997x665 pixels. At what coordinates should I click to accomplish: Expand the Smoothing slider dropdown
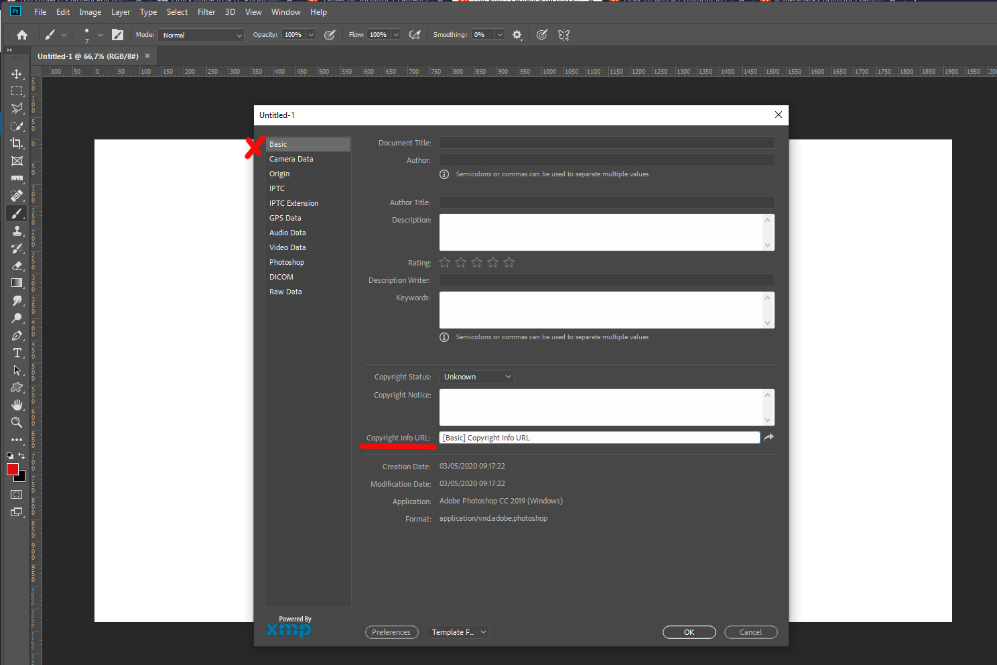pos(500,35)
